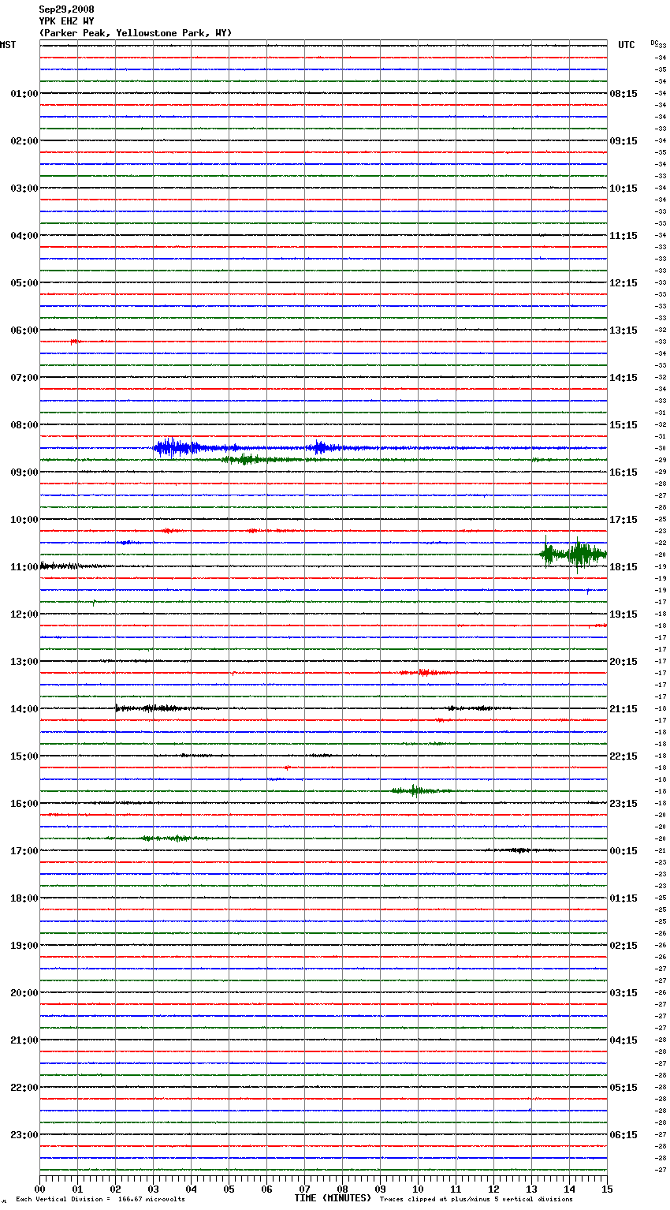Click the 18:15 UTC time label
670x1210 pixels.
coord(623,567)
